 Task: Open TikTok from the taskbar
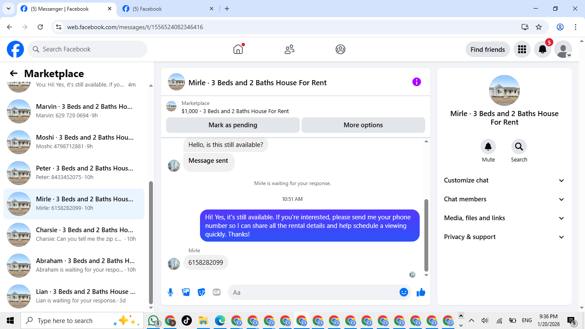(186, 320)
